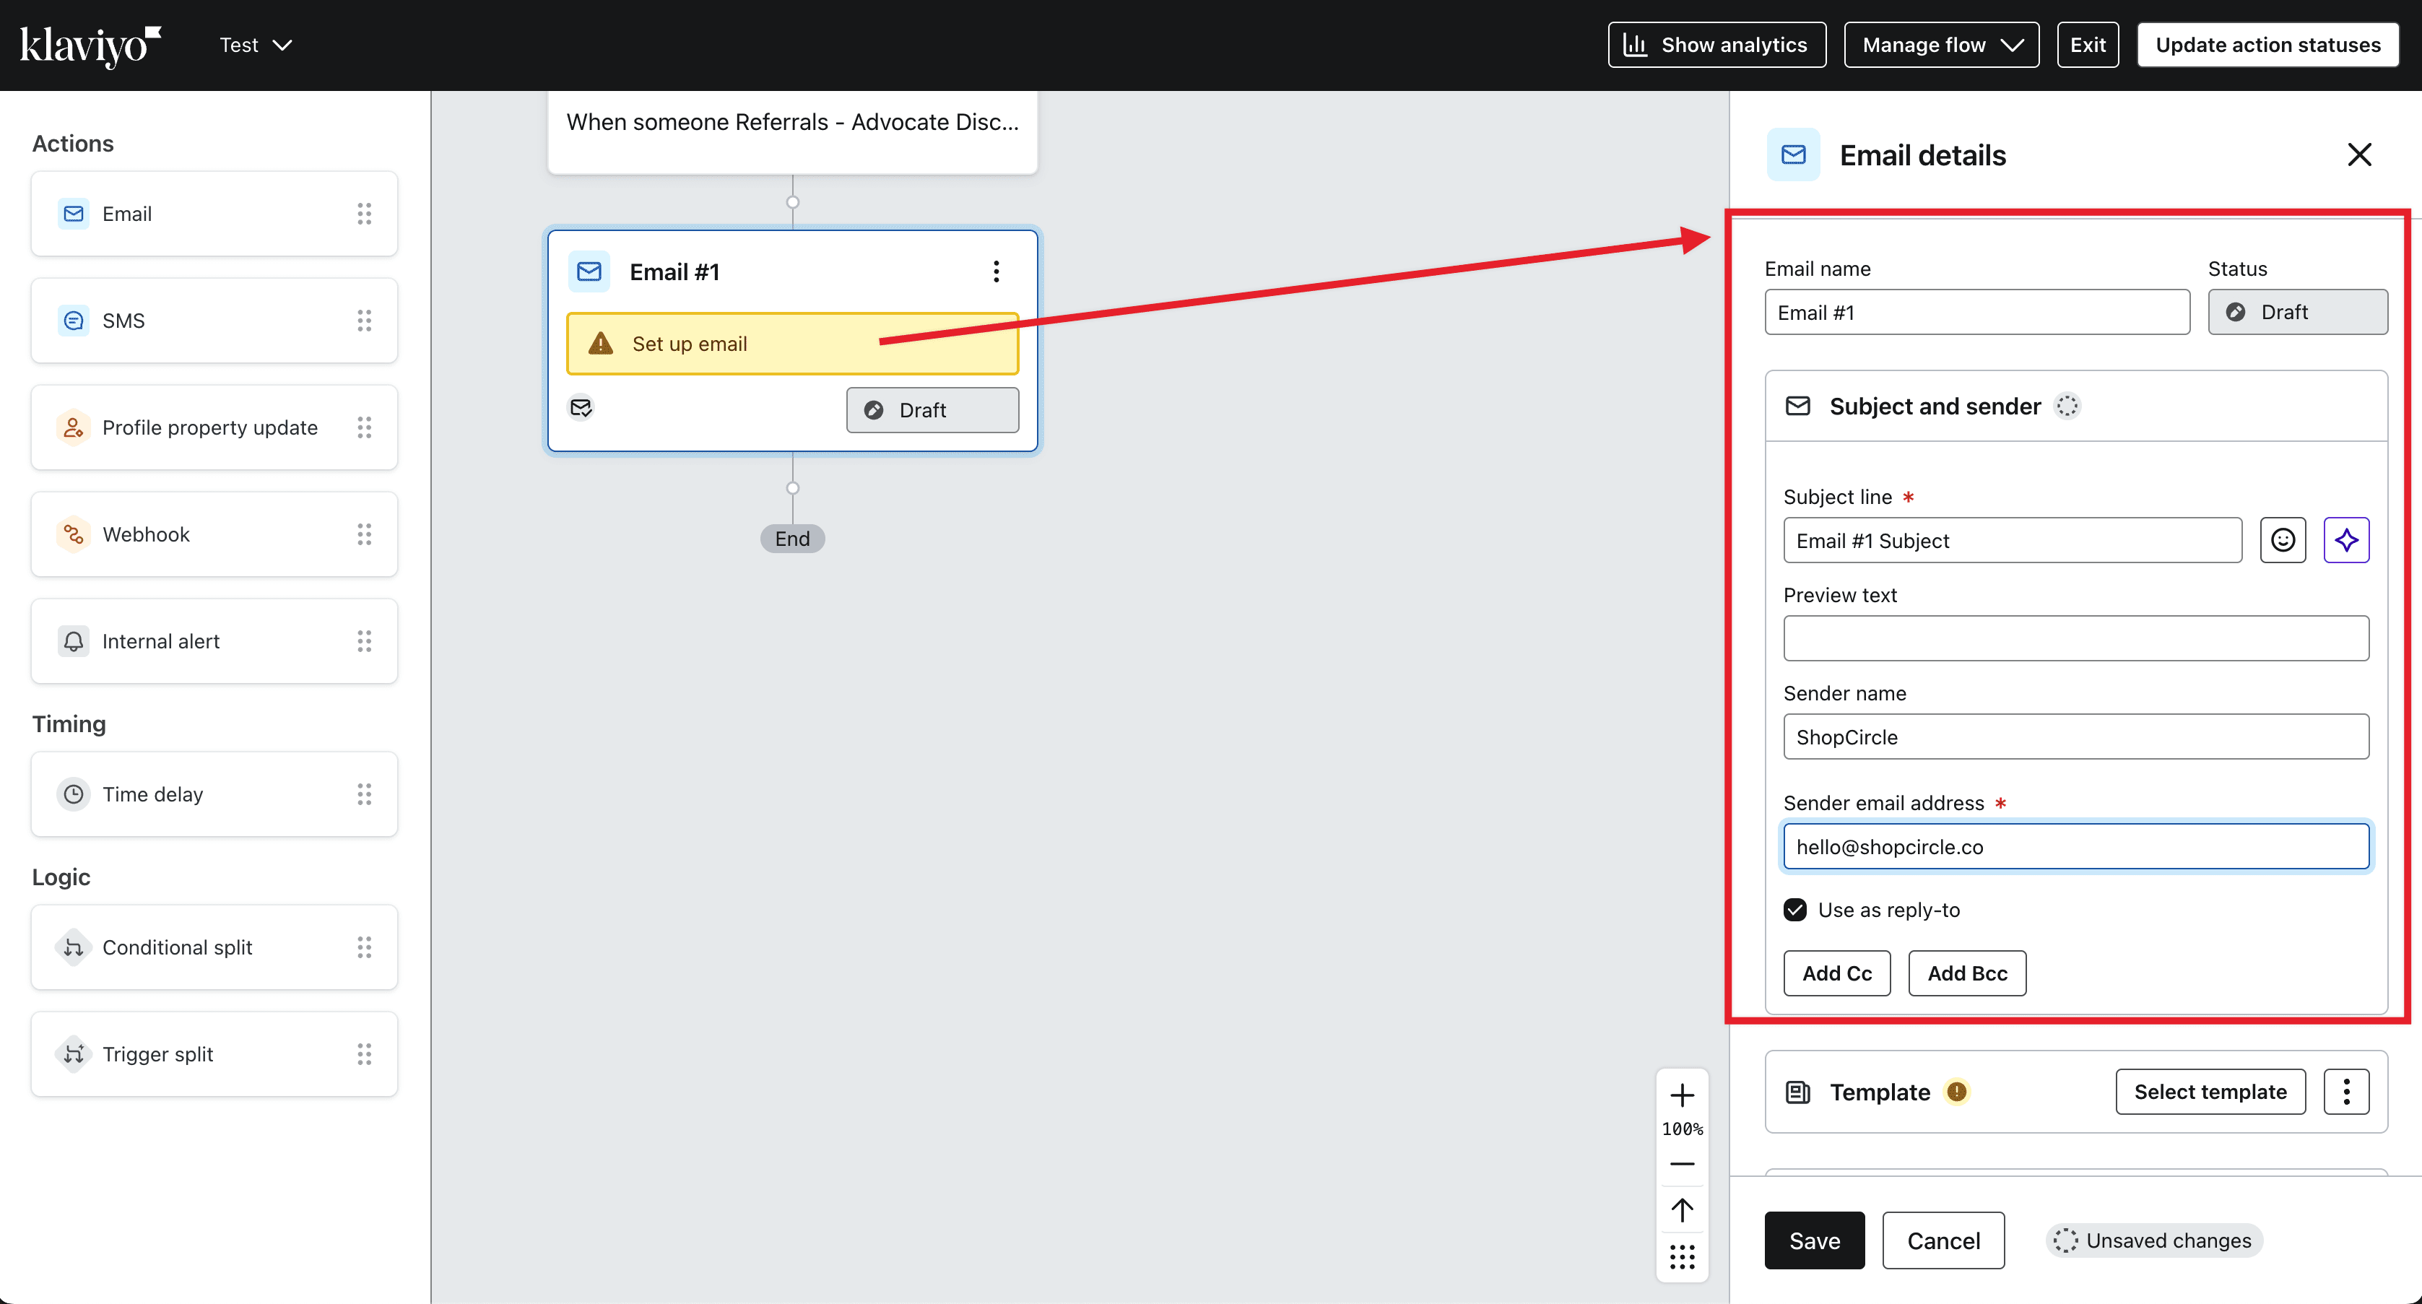Expand the Test account dropdown
2422x1304 pixels.
tap(256, 45)
